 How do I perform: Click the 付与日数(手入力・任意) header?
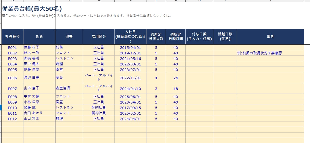[x=199, y=37]
